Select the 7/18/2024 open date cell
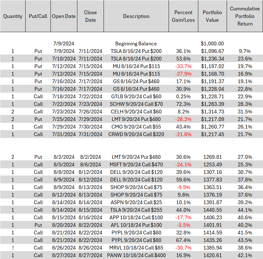Screen dimensions: 263x259 click(64, 97)
